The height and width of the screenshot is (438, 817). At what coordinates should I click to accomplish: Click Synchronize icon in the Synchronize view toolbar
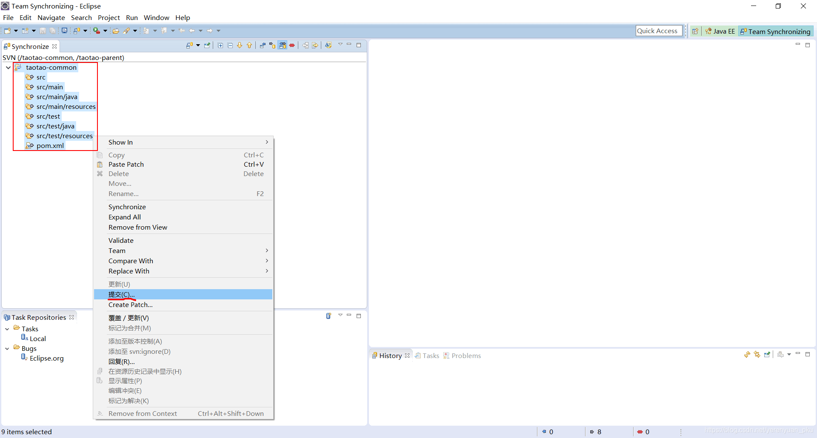point(190,45)
